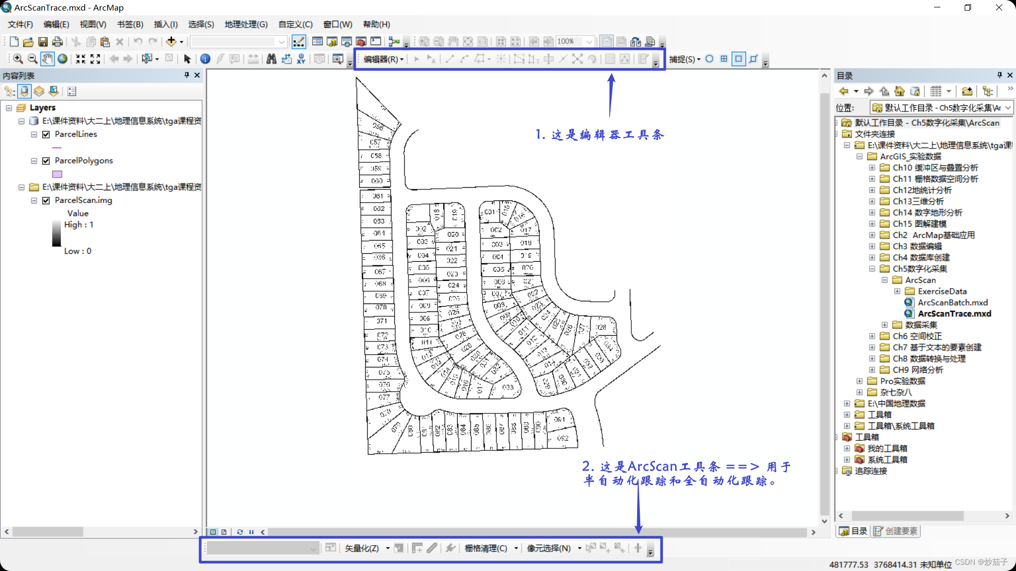This screenshot has height=571, width=1016.
Task: Click List By Visibility icon
Action: click(x=39, y=91)
